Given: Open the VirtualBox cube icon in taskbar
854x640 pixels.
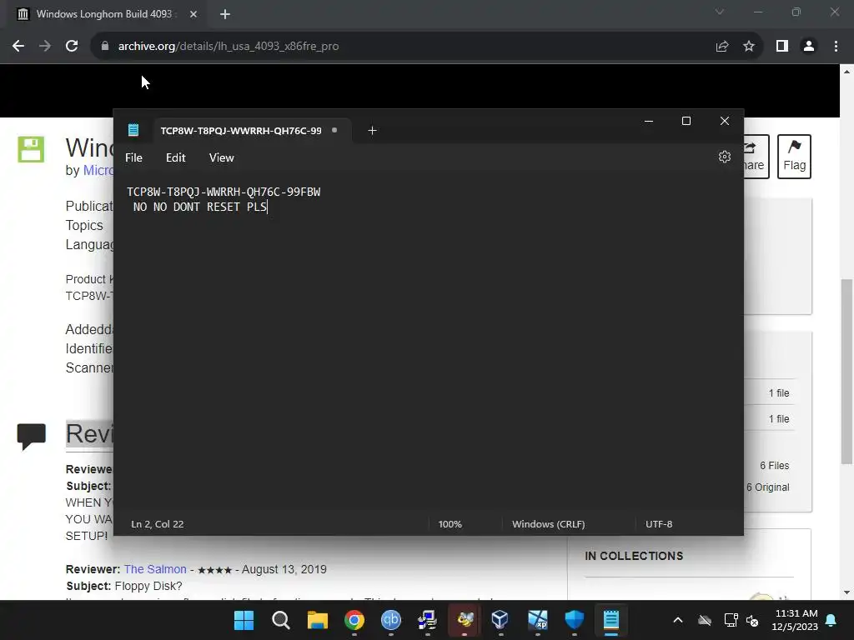Looking at the screenshot, I should (500, 620).
